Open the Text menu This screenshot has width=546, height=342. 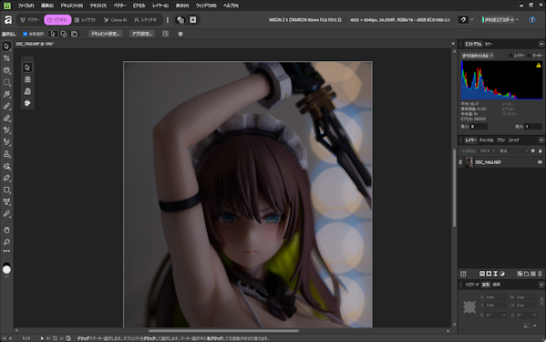pos(98,5)
